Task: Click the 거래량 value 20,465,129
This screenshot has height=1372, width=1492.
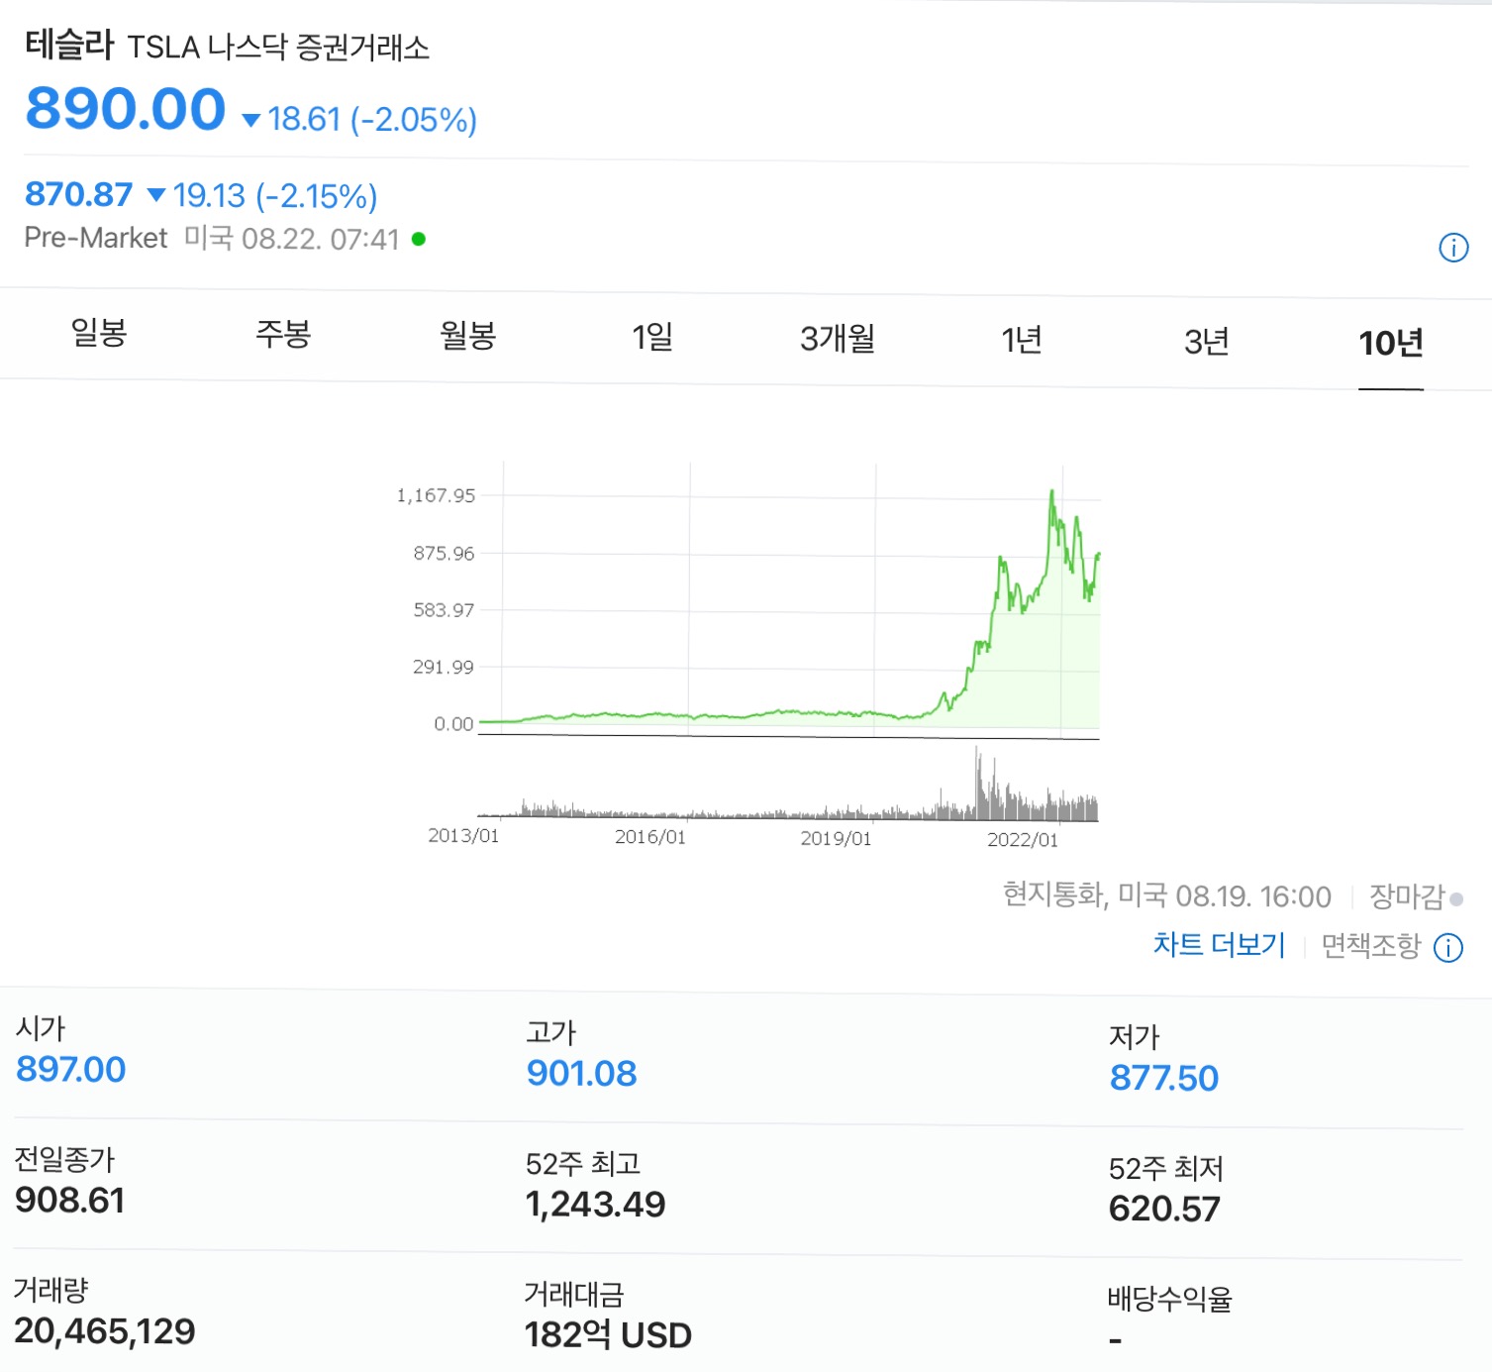Action: coord(105,1331)
